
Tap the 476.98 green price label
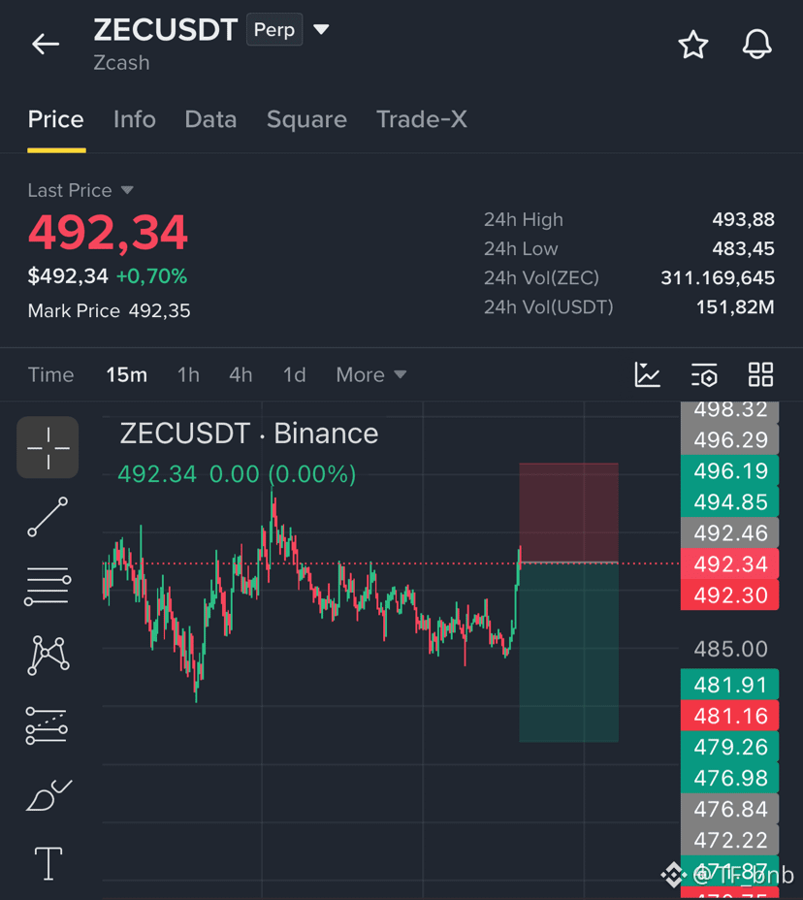point(729,777)
